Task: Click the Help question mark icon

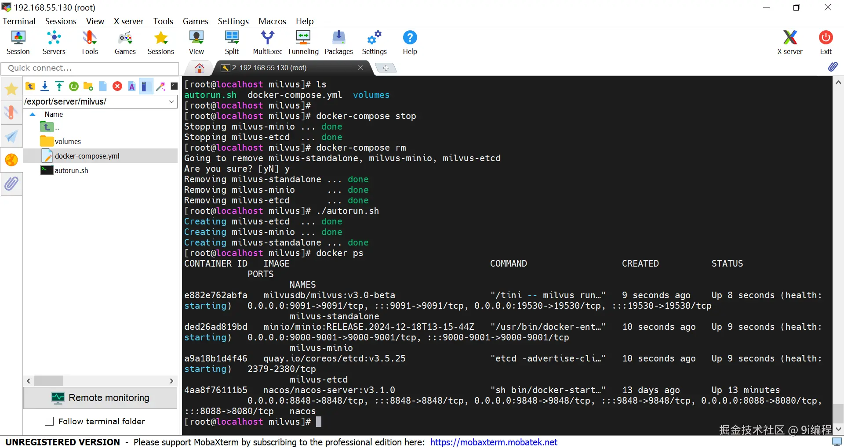Action: tap(410, 43)
